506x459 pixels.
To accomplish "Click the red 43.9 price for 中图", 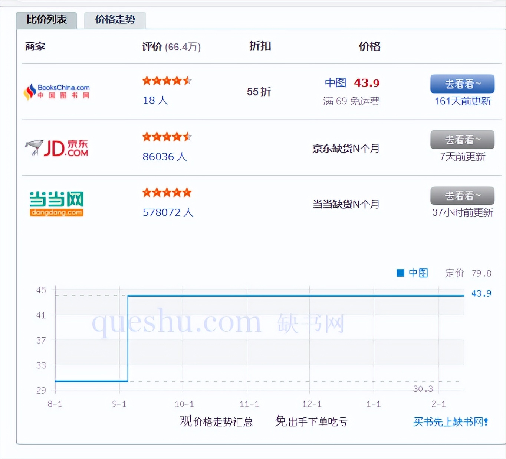I will [x=367, y=83].
